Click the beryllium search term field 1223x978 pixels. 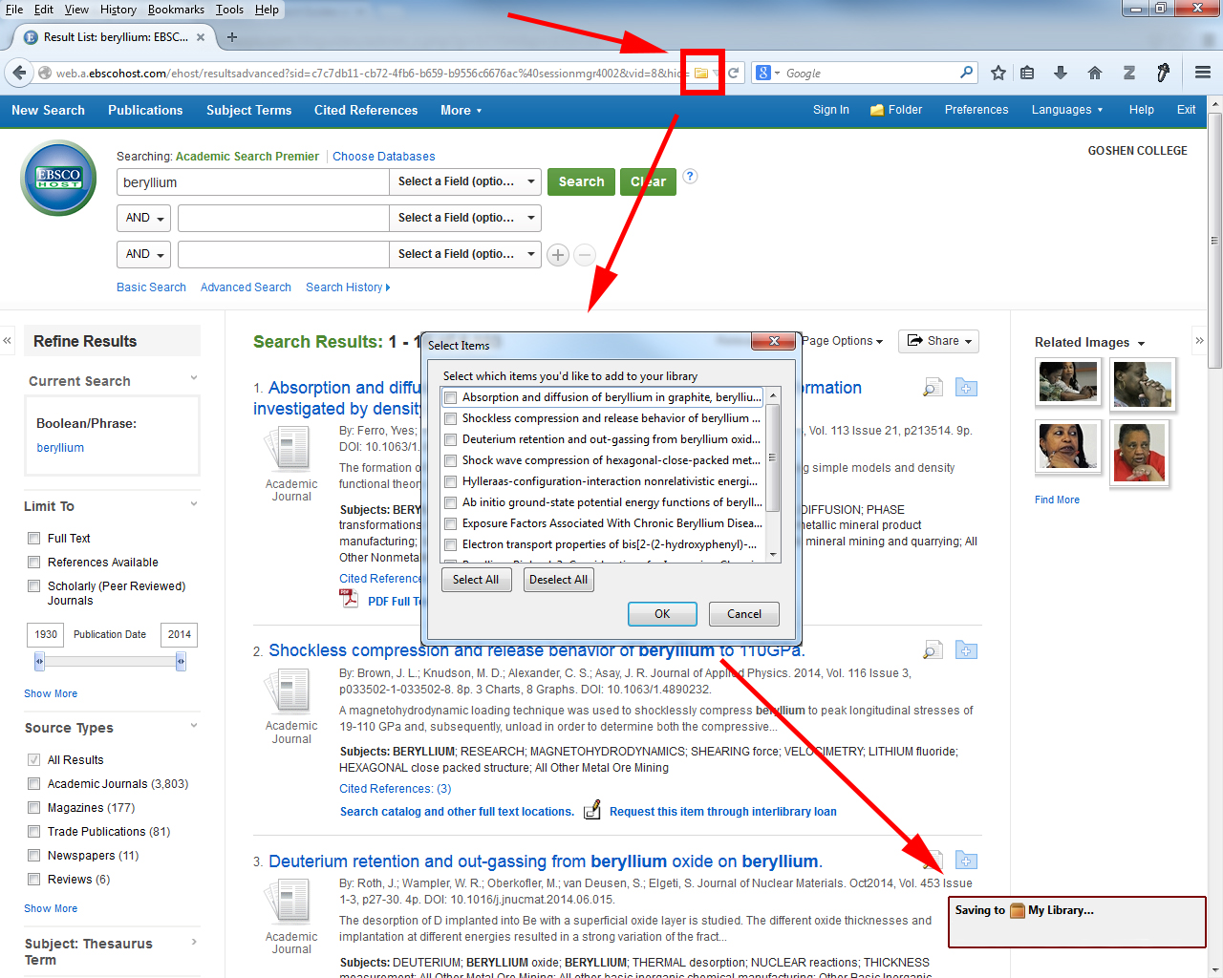(x=252, y=182)
